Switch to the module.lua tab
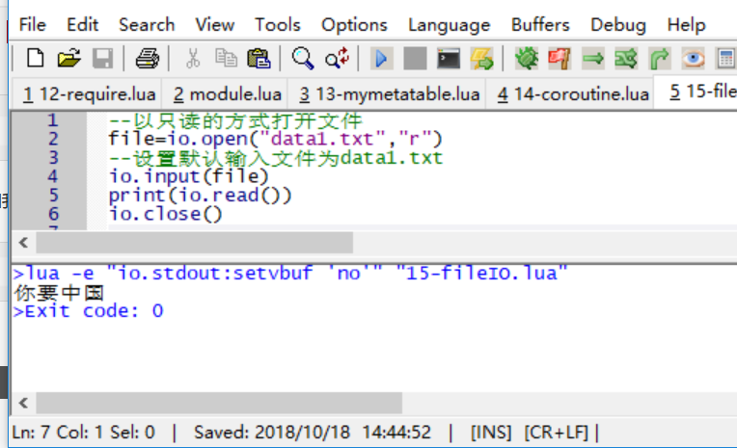The image size is (737, 448). click(227, 94)
